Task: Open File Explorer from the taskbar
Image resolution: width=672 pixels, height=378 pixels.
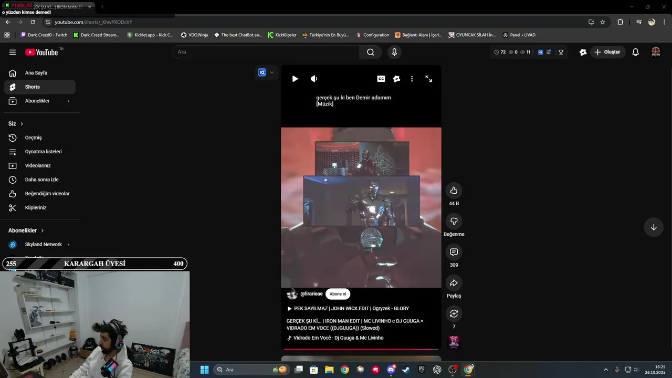Action: click(329, 370)
